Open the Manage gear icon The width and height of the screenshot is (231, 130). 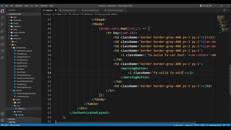coord(3,120)
